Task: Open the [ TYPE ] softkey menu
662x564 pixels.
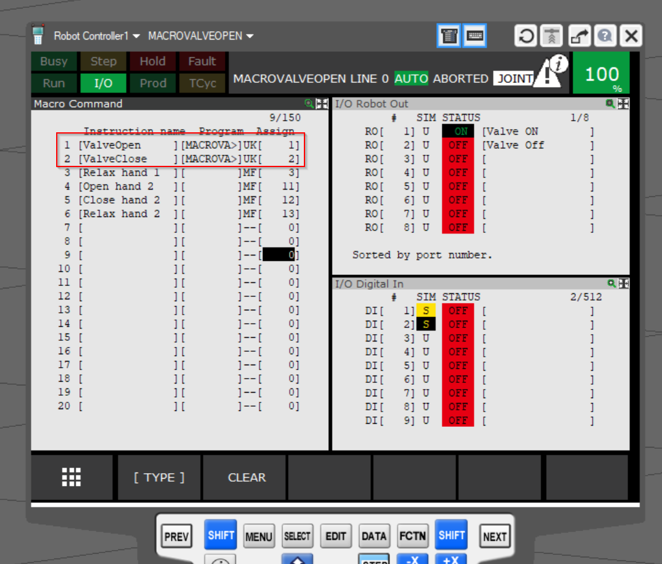Action: click(x=159, y=477)
